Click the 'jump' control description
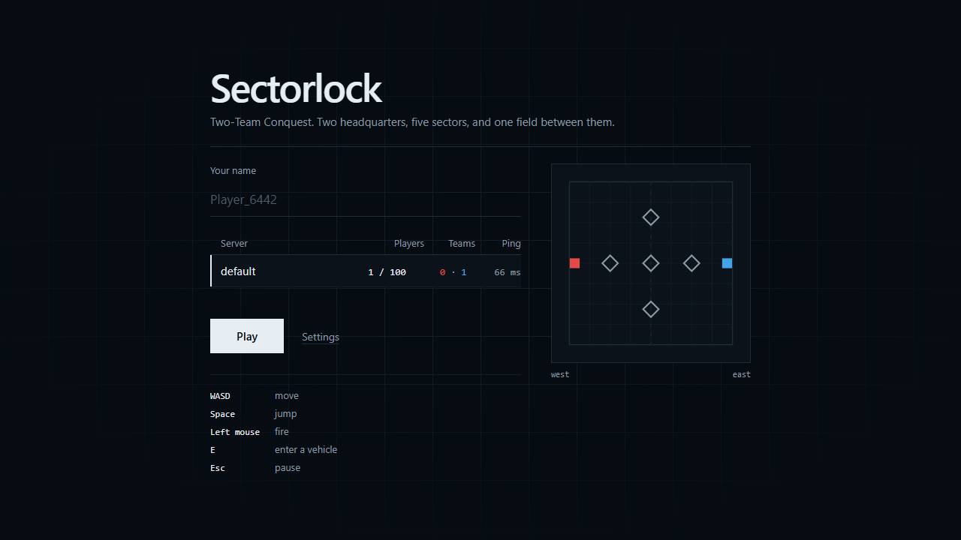 point(285,414)
